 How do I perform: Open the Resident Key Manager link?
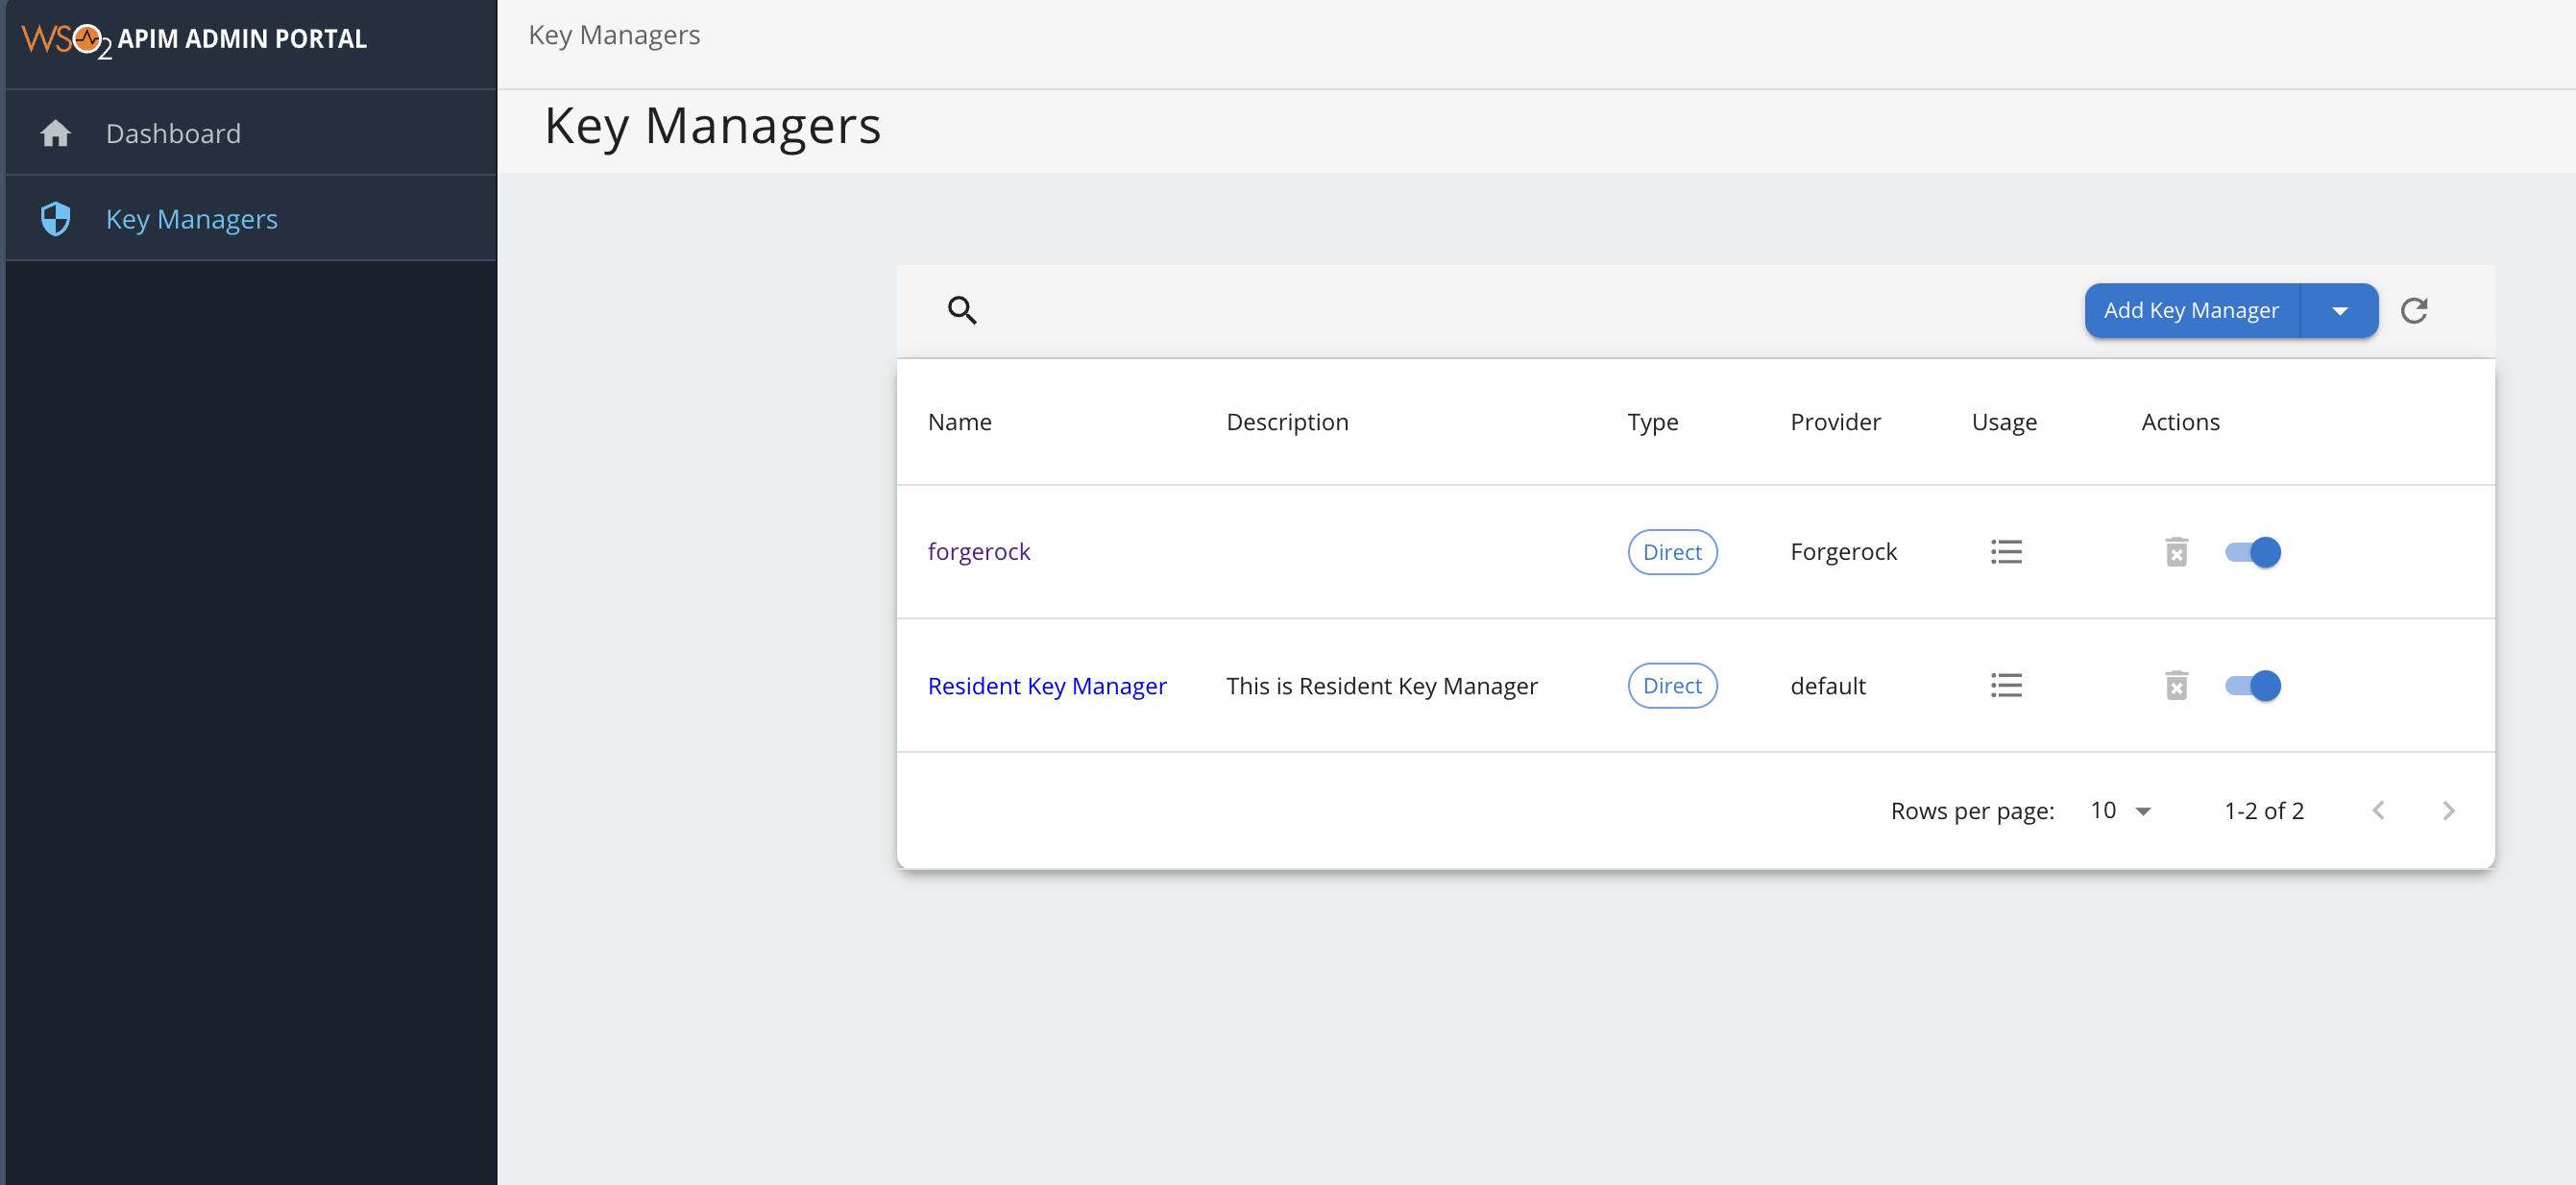[x=1046, y=685]
